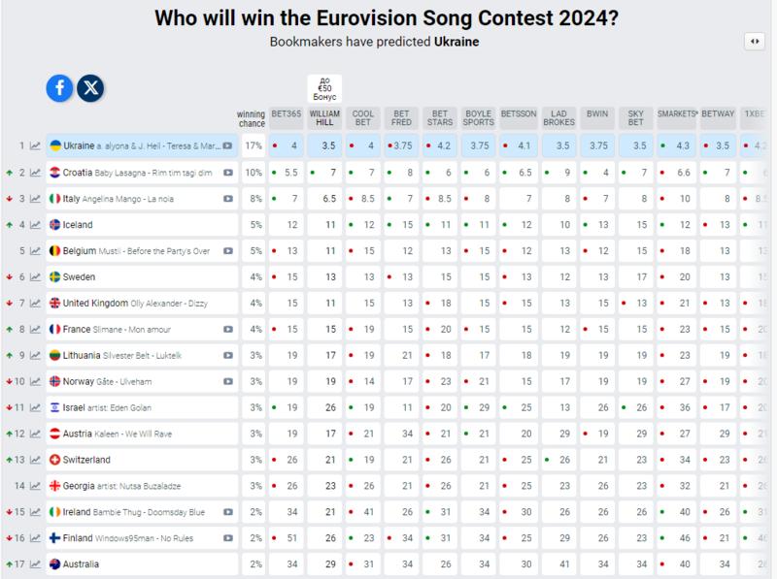Toggle expanded table view with arrows button
Viewport: 777px width, 579px height.
tap(757, 40)
